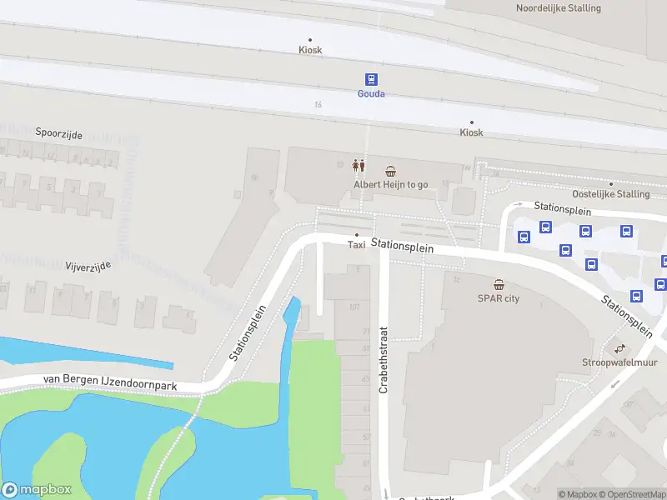
Task: Click the SPAR city shop icon
Action: coord(499,285)
